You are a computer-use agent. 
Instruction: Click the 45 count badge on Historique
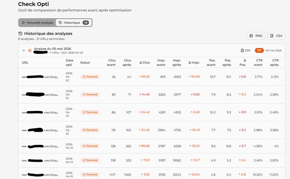[86, 23]
